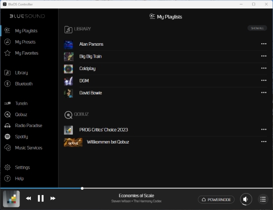Skip to the previous track
The image size is (273, 210).
(x=28, y=199)
